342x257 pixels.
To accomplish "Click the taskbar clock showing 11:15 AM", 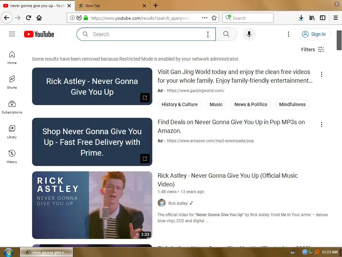I will 330,252.
